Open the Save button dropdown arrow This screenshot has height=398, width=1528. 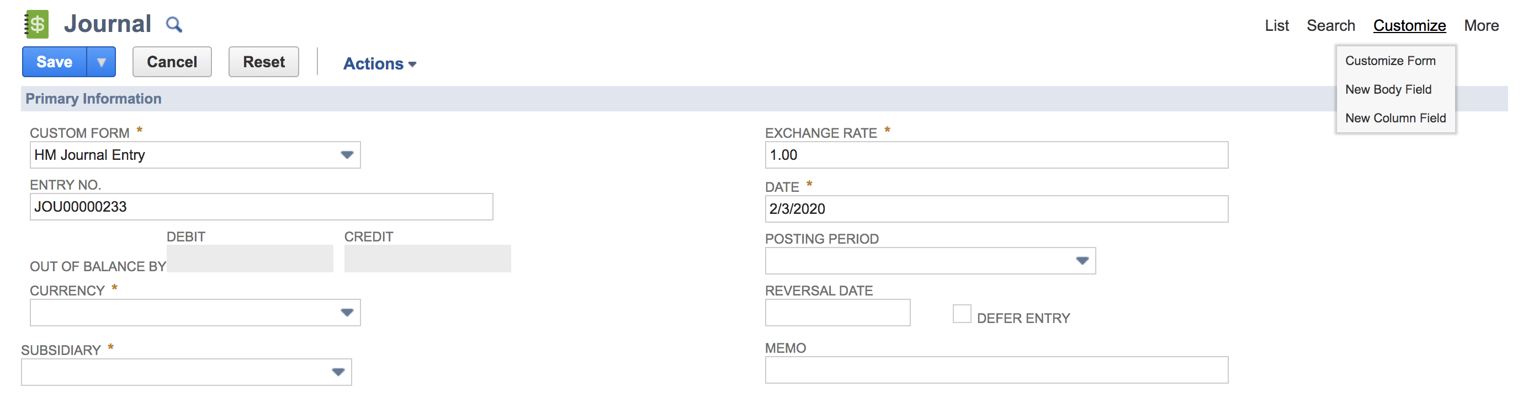point(102,62)
